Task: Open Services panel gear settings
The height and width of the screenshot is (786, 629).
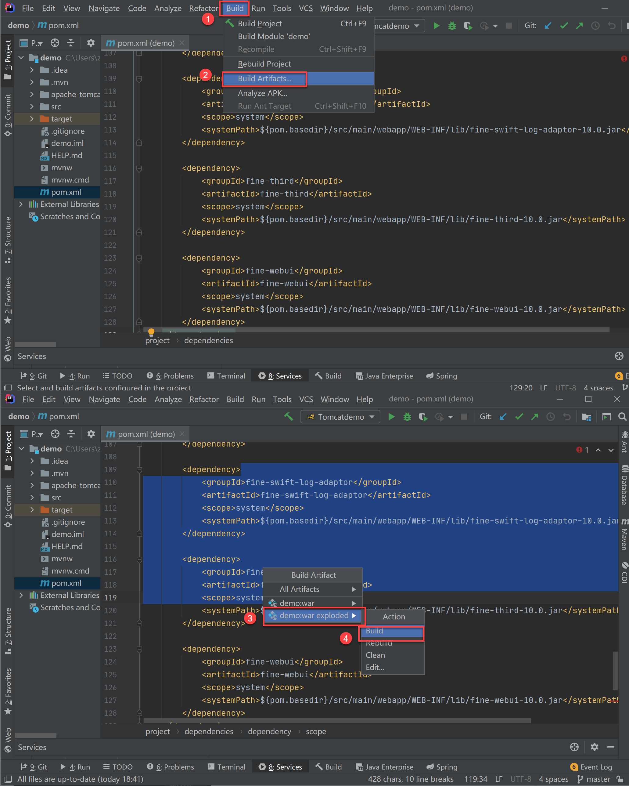Action: [x=595, y=747]
